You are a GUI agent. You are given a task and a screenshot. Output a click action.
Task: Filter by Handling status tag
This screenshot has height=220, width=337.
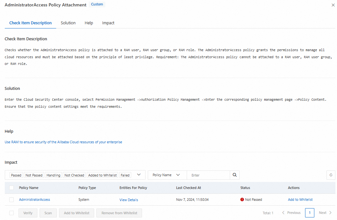click(53, 175)
